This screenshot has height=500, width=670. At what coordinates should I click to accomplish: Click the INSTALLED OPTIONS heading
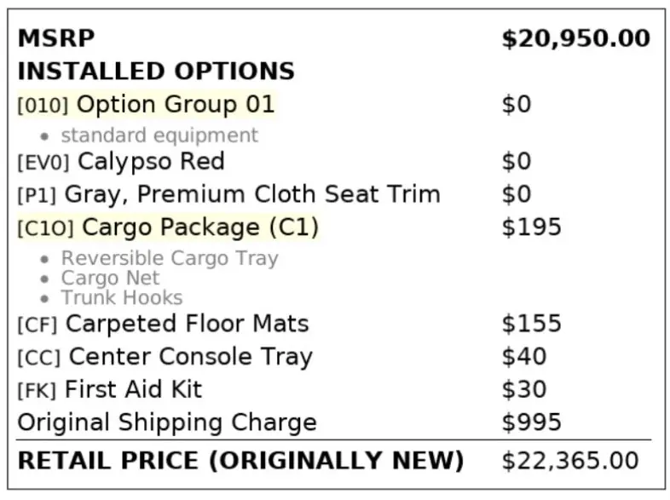(x=156, y=71)
